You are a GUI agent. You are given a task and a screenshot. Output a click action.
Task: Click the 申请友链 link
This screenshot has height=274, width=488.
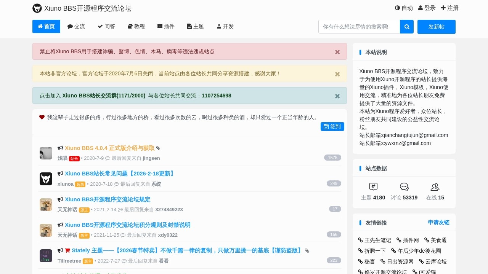(438, 223)
